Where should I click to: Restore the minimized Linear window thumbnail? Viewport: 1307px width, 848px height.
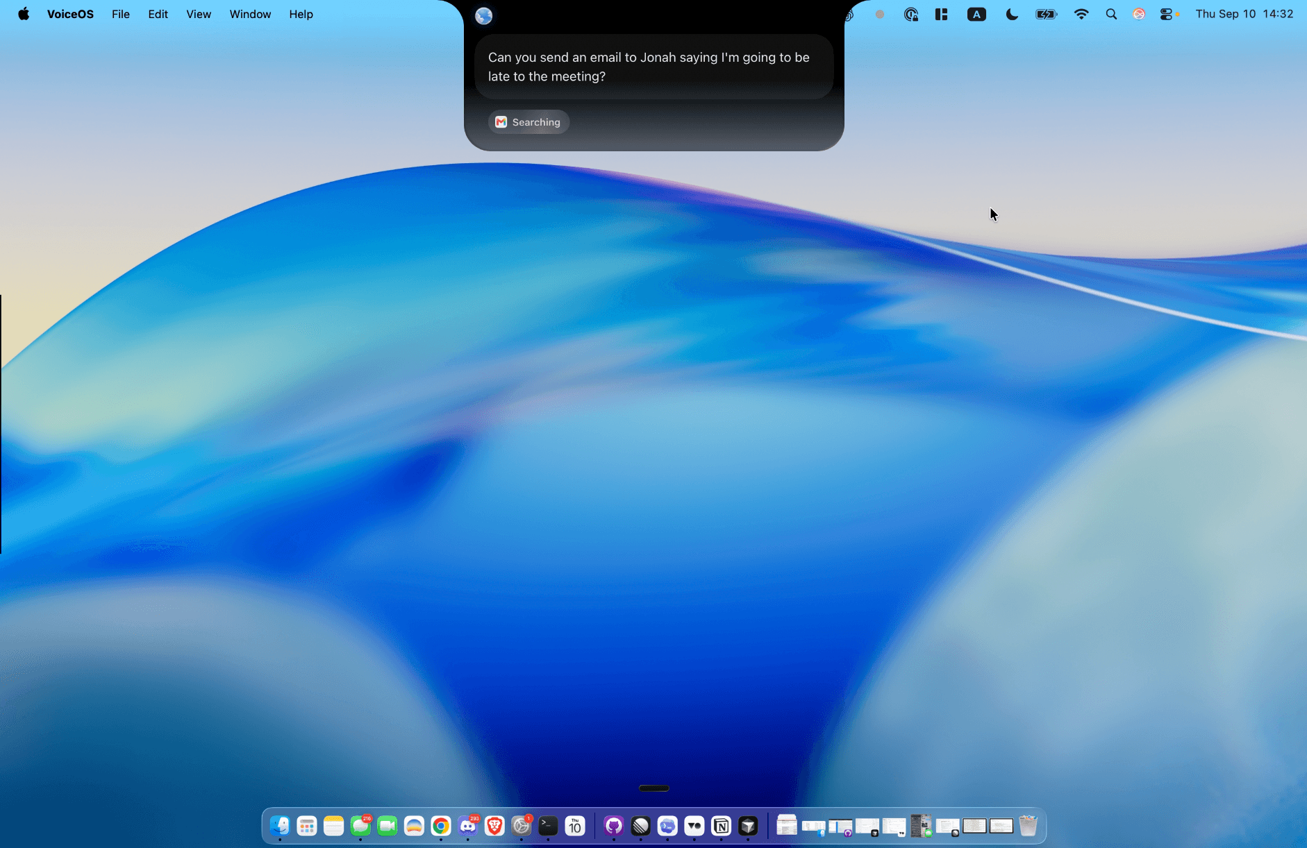[948, 827]
